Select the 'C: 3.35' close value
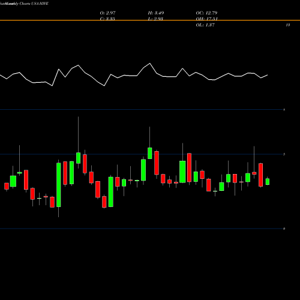Screen dimensions: 300x300 pyautogui.click(x=107, y=19)
